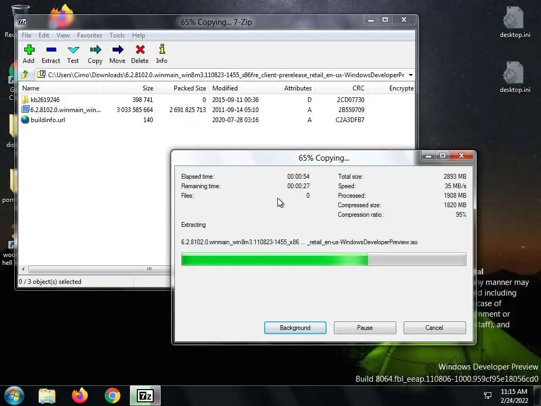Viewport: 541px width, 406px height.
Task: Select the kb2619246 folder icon
Action: (25, 99)
